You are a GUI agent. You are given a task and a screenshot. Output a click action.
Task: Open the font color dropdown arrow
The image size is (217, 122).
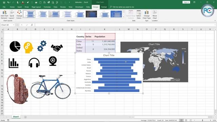(25, 2)
